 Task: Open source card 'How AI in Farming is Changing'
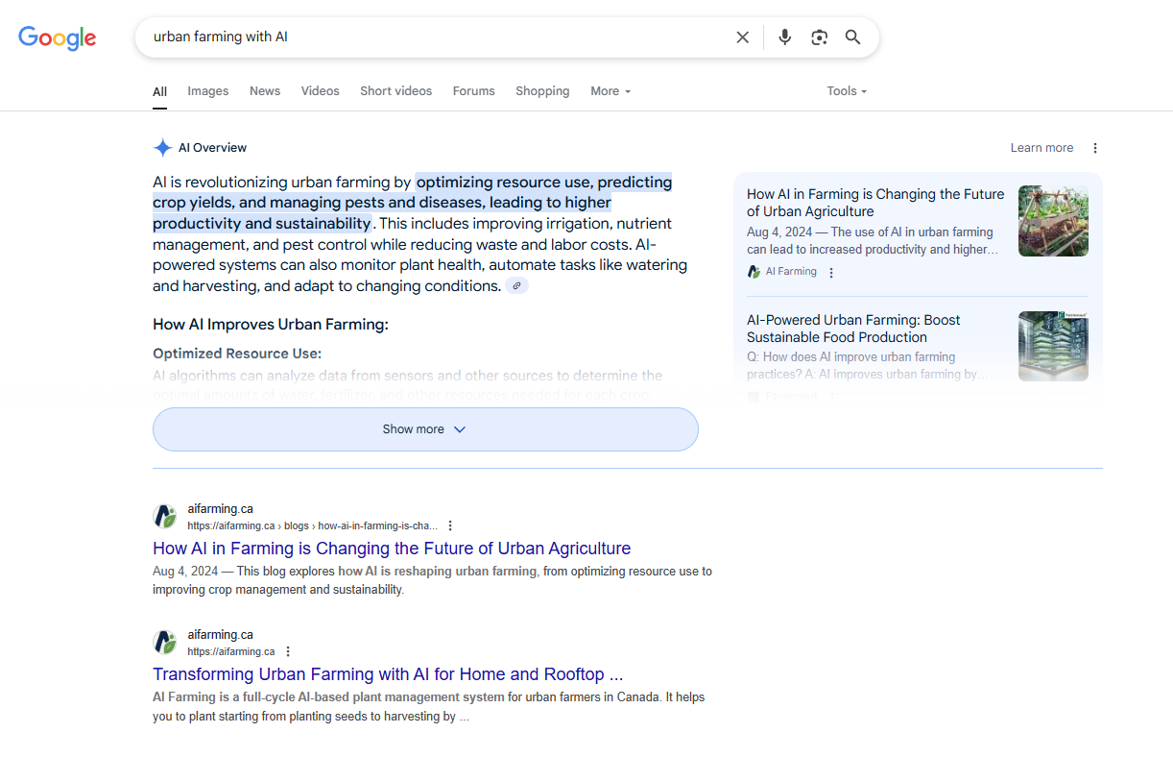tap(875, 203)
